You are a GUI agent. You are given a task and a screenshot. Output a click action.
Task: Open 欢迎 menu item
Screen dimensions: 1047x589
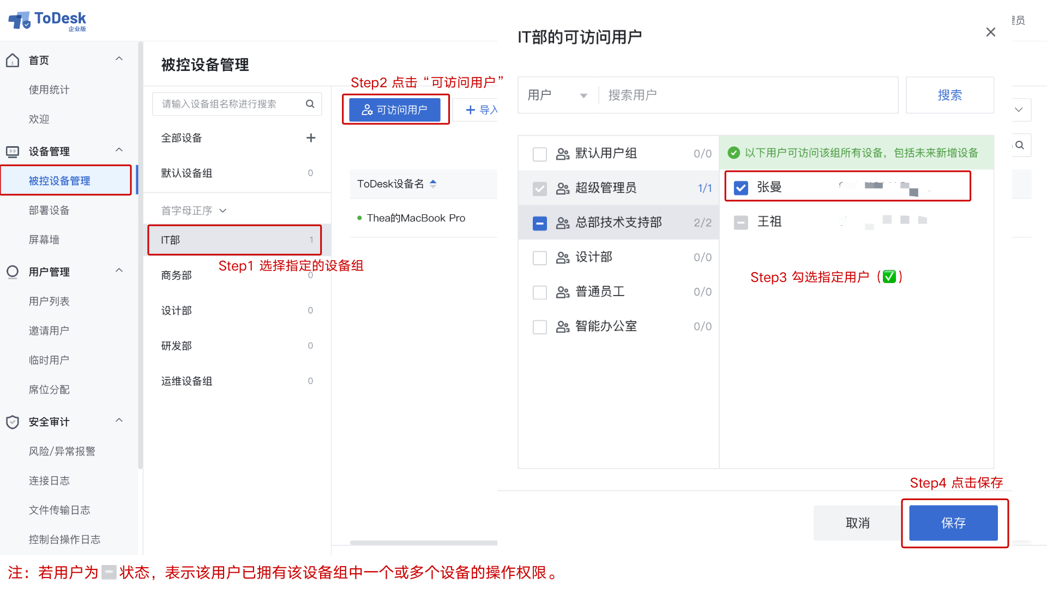point(39,119)
